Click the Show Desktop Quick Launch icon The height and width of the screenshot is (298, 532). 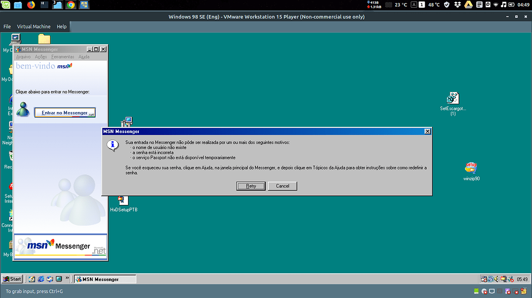pos(59,278)
